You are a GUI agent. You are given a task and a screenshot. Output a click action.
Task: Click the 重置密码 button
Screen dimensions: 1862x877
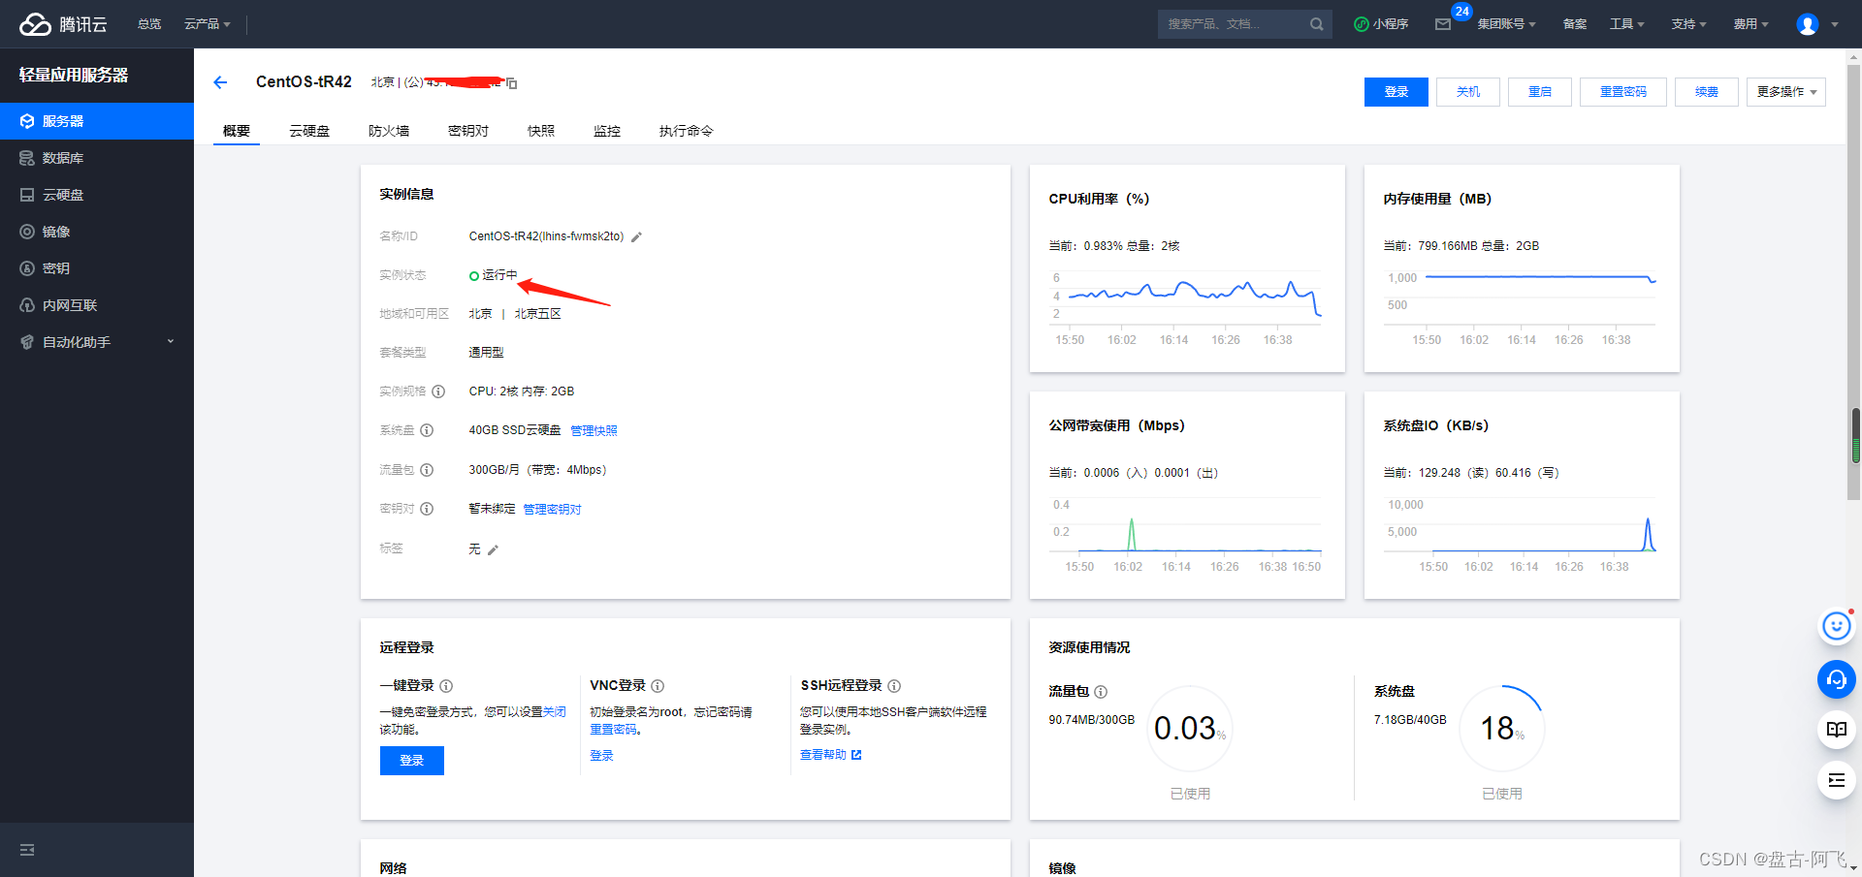[1623, 92]
